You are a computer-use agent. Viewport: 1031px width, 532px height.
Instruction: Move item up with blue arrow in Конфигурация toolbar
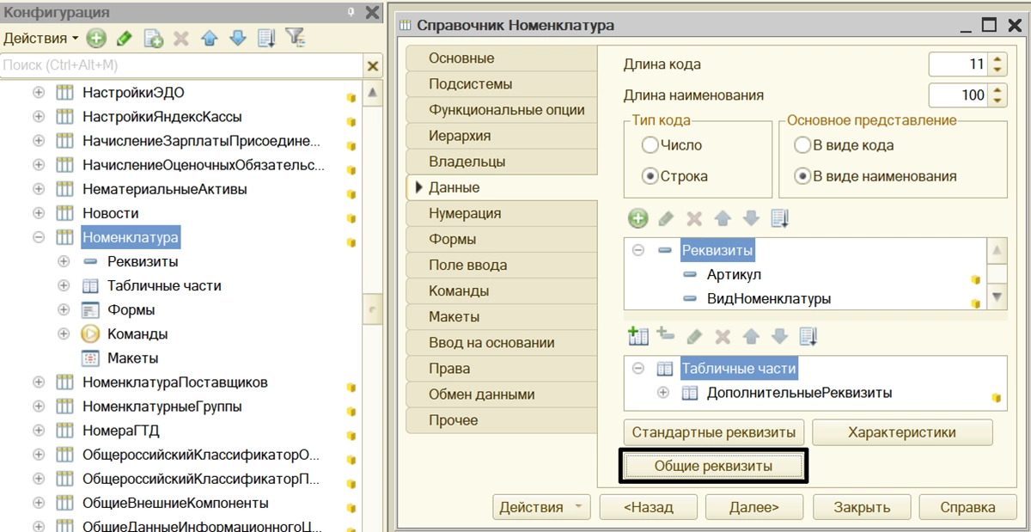click(209, 38)
